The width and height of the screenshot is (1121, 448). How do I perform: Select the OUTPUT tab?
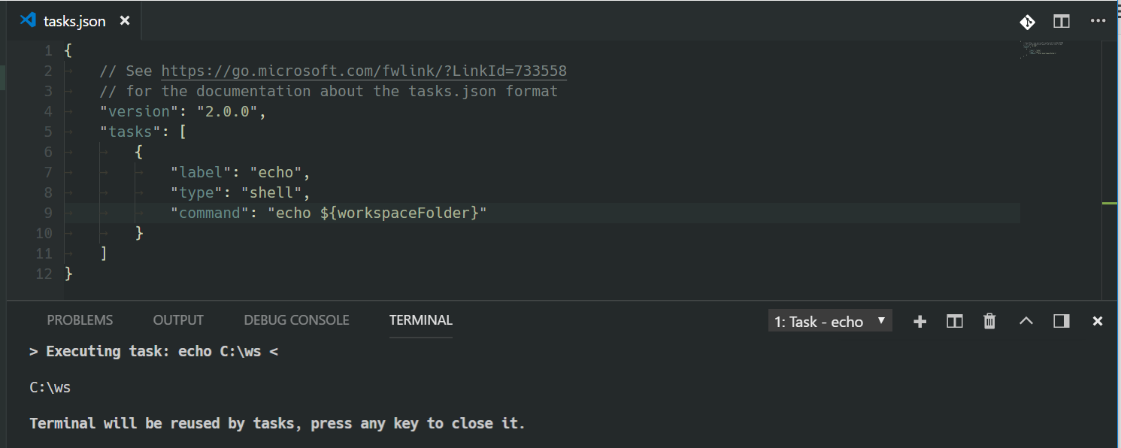[177, 319]
